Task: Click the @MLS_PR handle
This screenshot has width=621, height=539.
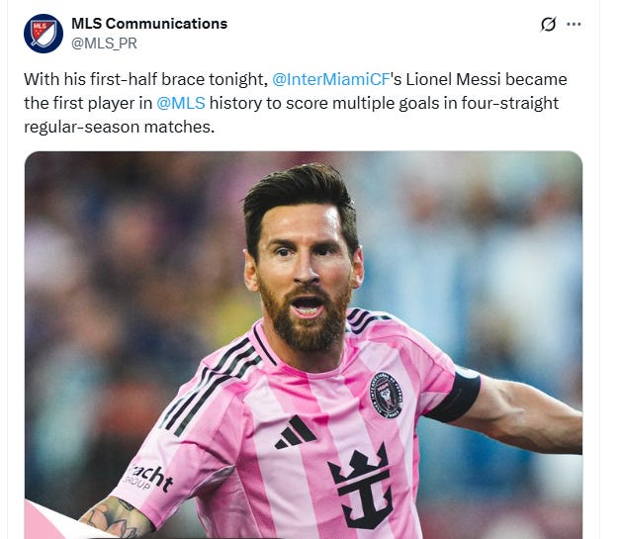Action: pos(104,44)
